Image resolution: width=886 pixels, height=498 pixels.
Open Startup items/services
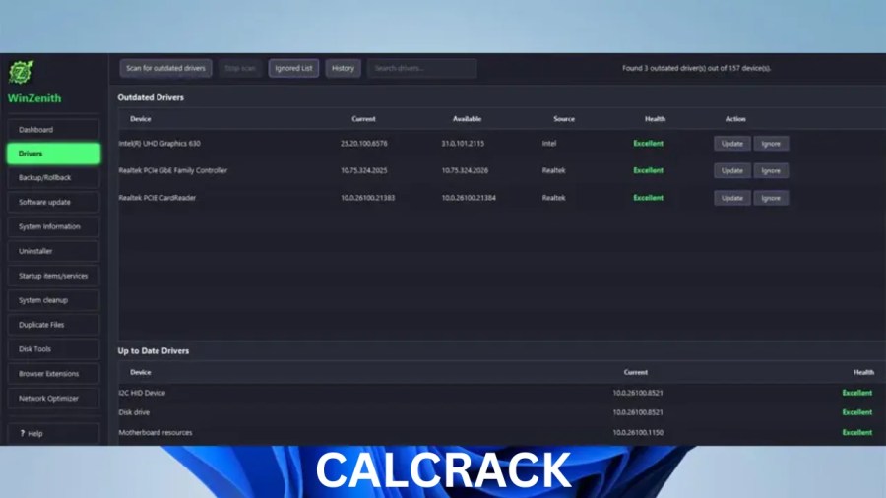pyautogui.click(x=54, y=276)
